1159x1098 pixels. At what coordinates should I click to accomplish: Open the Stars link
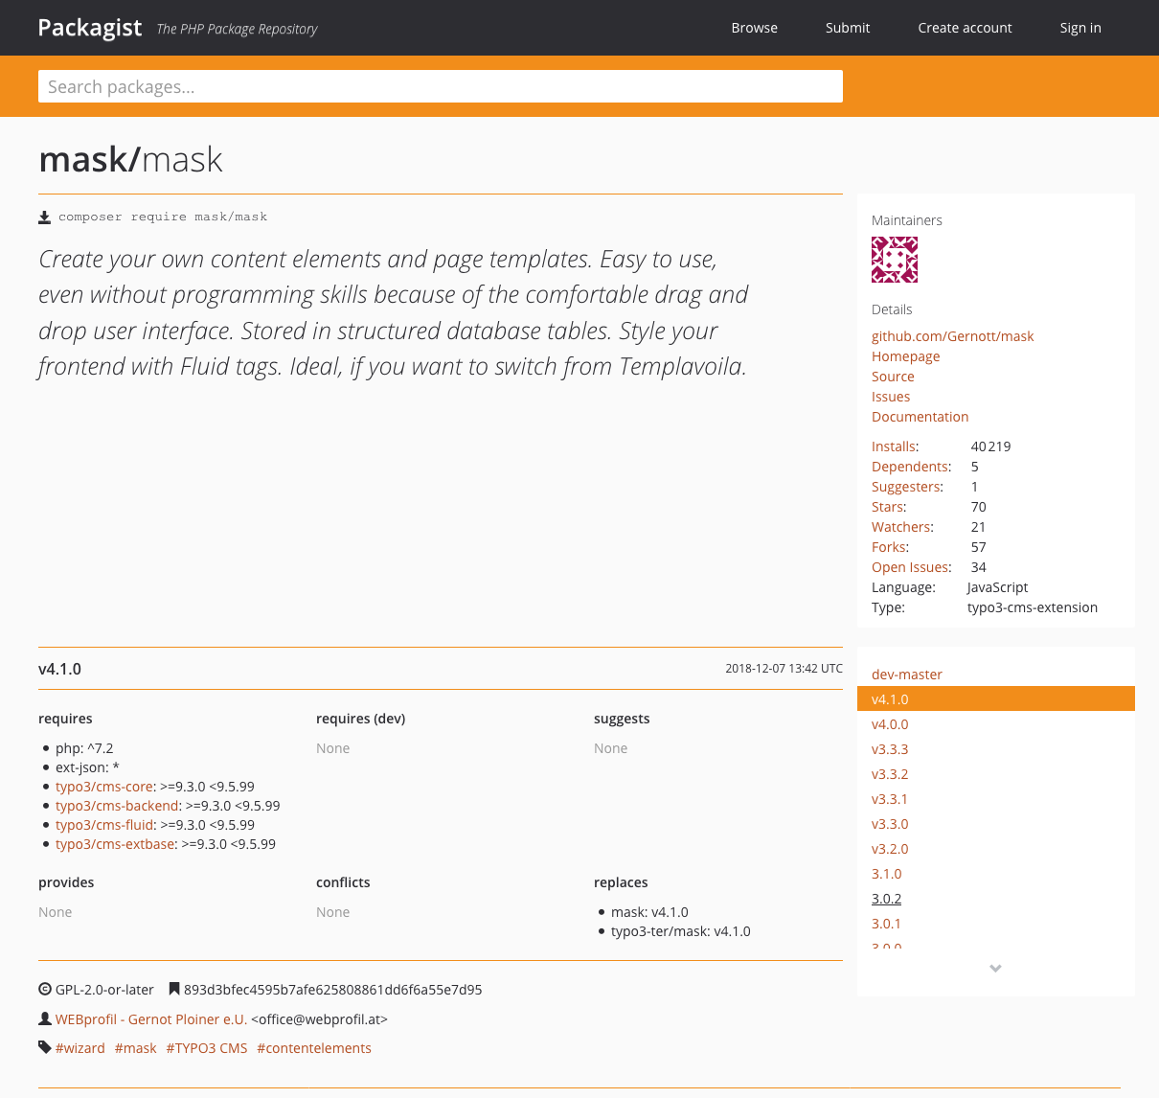coord(888,507)
